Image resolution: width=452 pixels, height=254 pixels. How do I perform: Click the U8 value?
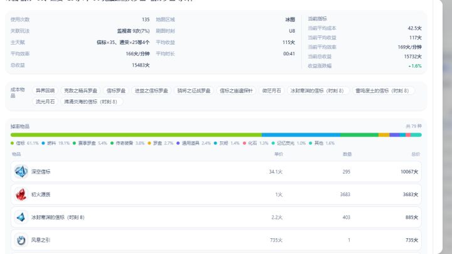(x=292, y=31)
